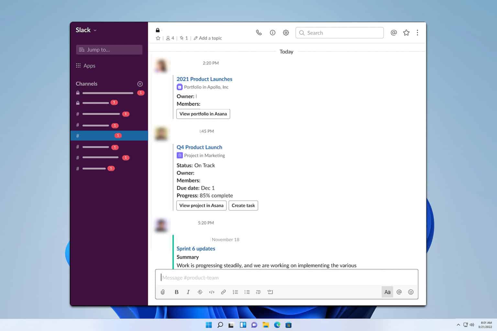
Task: Open the Q4 Product Launch link
Action: (x=199, y=147)
